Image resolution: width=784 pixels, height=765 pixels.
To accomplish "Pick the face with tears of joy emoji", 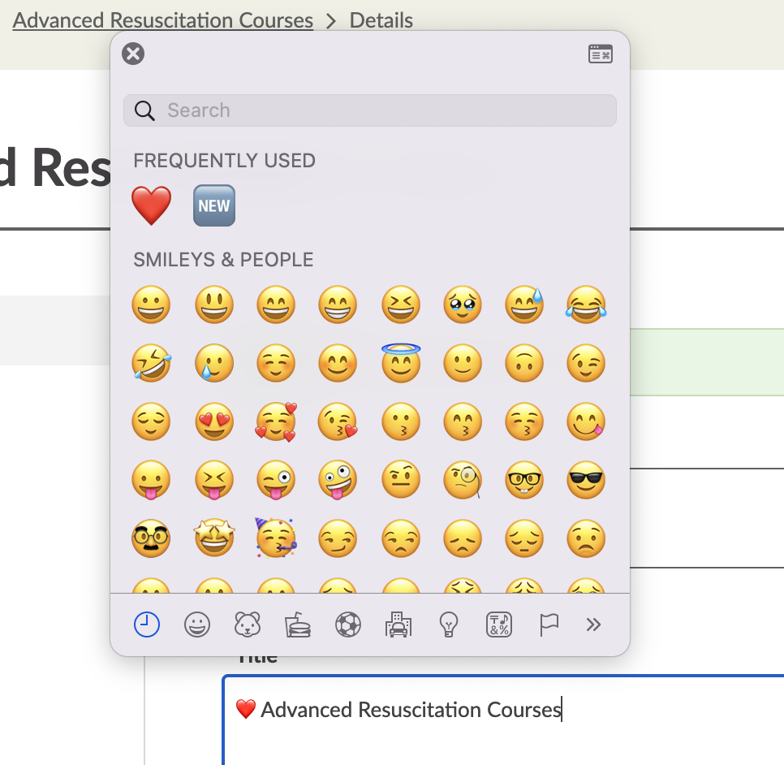I will coord(586,305).
